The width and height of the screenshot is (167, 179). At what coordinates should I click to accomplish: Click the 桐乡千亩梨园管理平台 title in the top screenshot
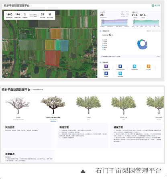[16, 6]
